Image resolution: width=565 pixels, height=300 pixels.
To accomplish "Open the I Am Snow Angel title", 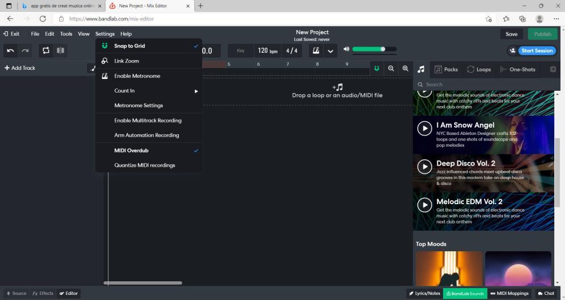I will click(x=465, y=125).
